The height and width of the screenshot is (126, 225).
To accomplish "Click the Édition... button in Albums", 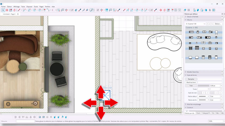I will [x=218, y=24].
